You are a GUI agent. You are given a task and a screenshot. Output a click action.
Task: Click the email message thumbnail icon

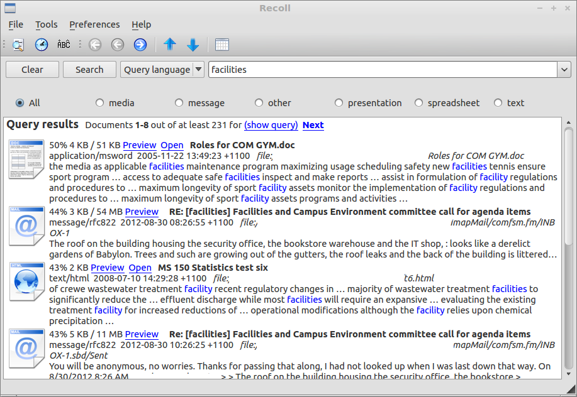(x=26, y=225)
